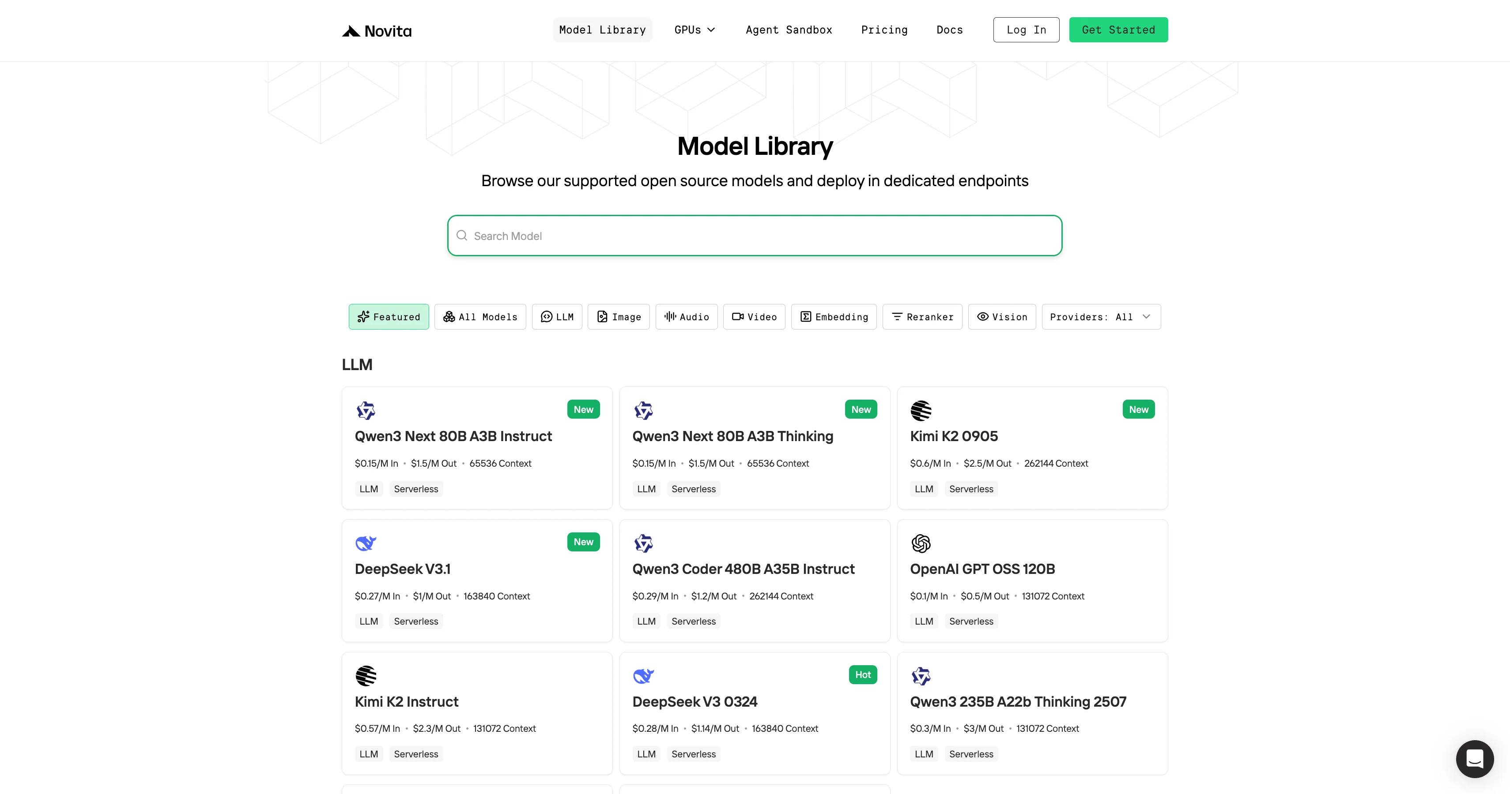This screenshot has height=794, width=1510.
Task: Click "$3/M Out" on Qwen3 235B card
Action: (984, 728)
